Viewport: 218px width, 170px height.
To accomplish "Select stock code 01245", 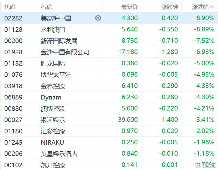I will click(13, 143).
